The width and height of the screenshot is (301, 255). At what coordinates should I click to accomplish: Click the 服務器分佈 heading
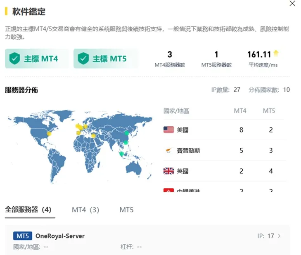[x=21, y=90]
